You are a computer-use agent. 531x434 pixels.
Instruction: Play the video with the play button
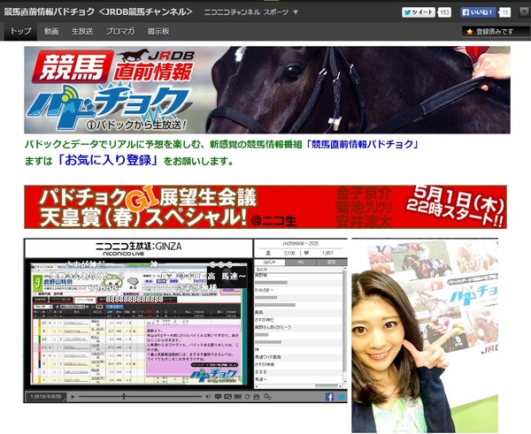[x=73, y=397]
